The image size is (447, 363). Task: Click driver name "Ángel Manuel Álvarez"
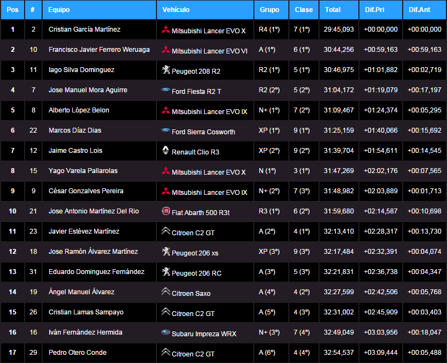click(81, 291)
